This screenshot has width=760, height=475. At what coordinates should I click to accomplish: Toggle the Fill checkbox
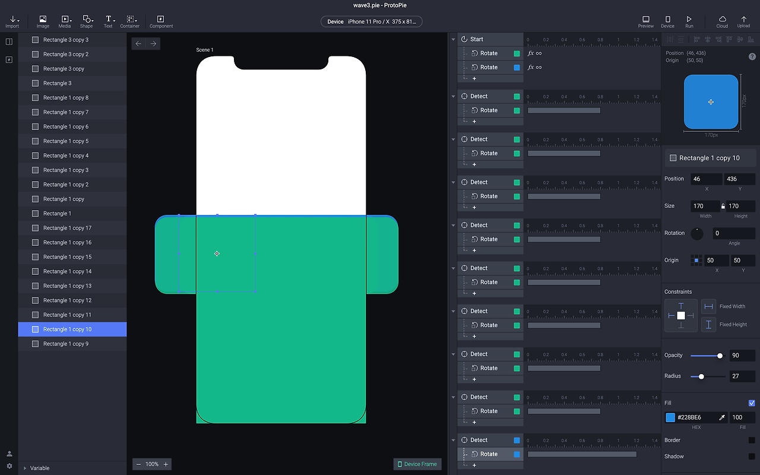pyautogui.click(x=752, y=403)
